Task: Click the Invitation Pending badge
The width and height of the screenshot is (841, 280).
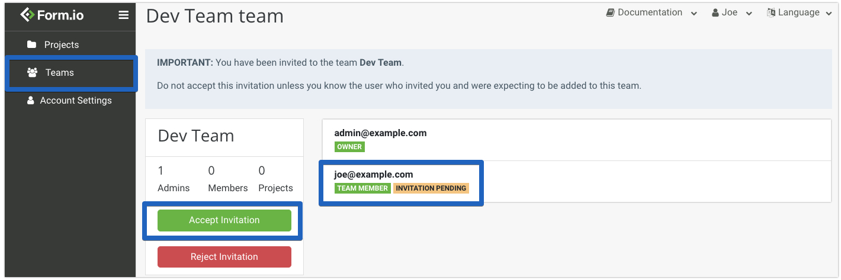Action: (x=431, y=188)
